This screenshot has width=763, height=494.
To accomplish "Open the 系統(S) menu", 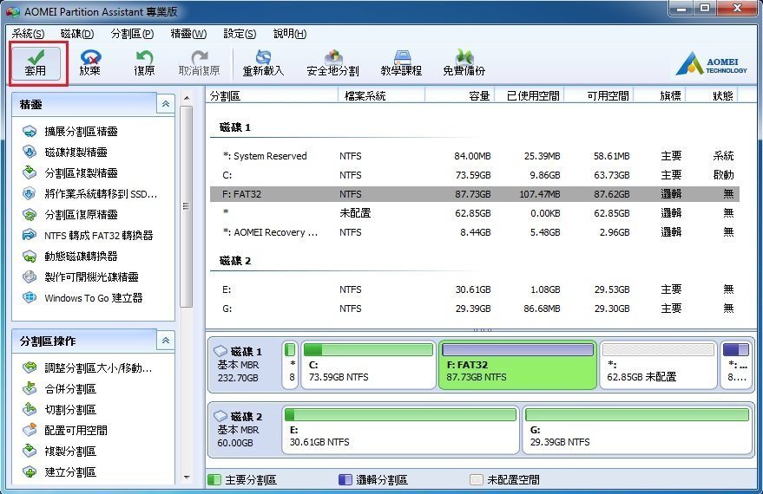I will click(x=28, y=34).
